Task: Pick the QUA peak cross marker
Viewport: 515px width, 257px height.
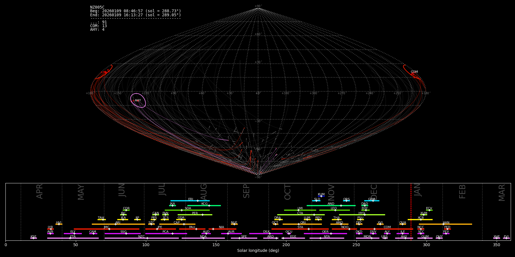Action: tap(403, 224)
